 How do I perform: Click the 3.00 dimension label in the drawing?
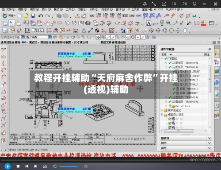click(x=67, y=63)
